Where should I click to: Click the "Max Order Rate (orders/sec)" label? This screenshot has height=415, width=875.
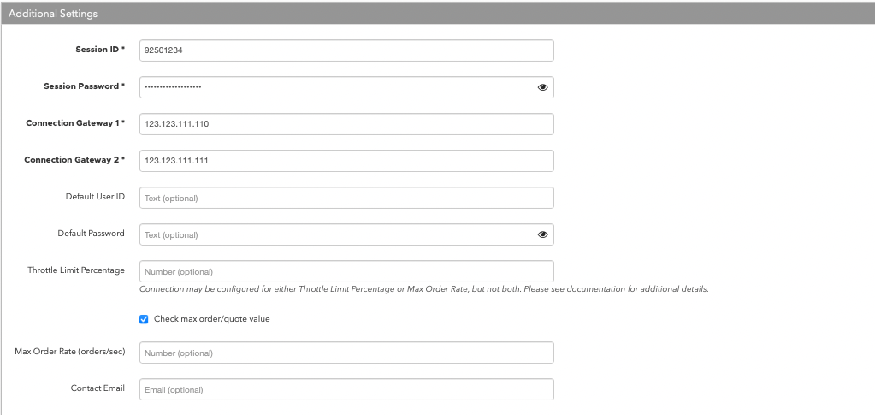(70, 352)
